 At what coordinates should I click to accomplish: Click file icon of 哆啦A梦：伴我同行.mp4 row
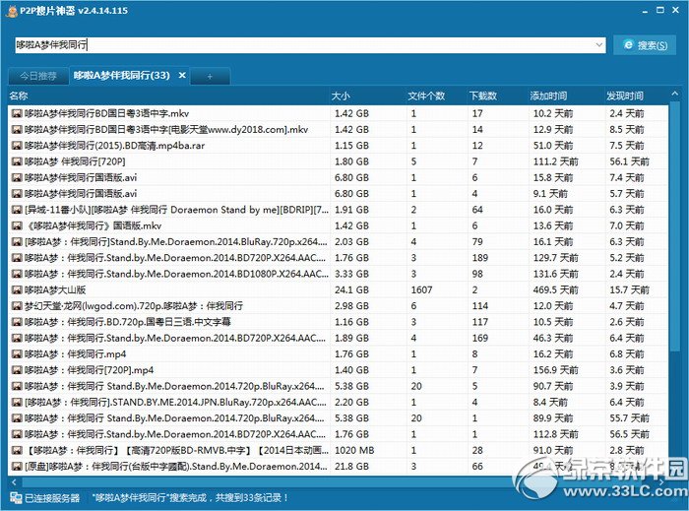17,354
